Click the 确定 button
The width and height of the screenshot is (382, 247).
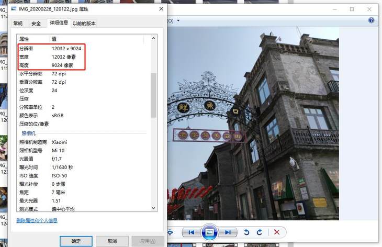tap(76, 241)
